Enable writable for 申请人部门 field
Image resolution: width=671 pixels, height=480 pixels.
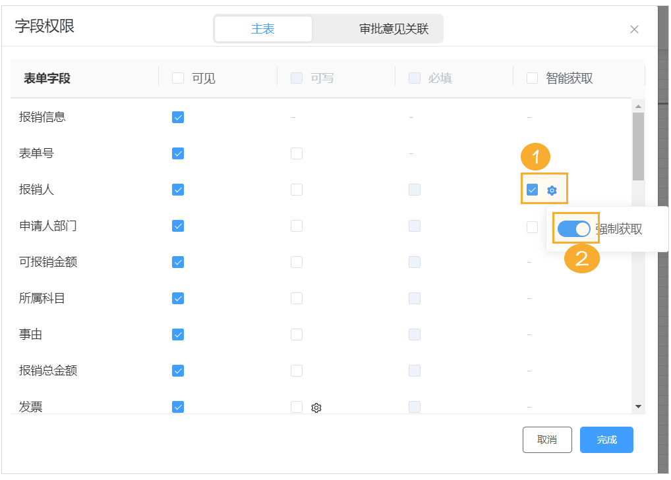[x=296, y=225]
